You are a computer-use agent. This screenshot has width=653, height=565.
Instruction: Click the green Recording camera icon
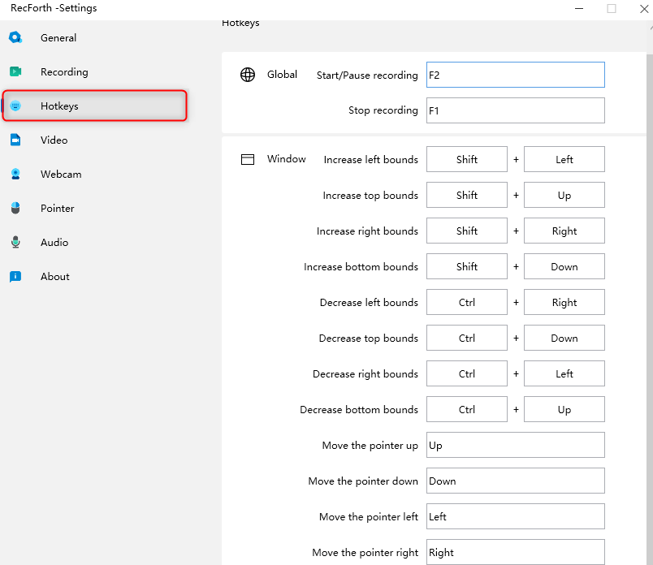15,71
